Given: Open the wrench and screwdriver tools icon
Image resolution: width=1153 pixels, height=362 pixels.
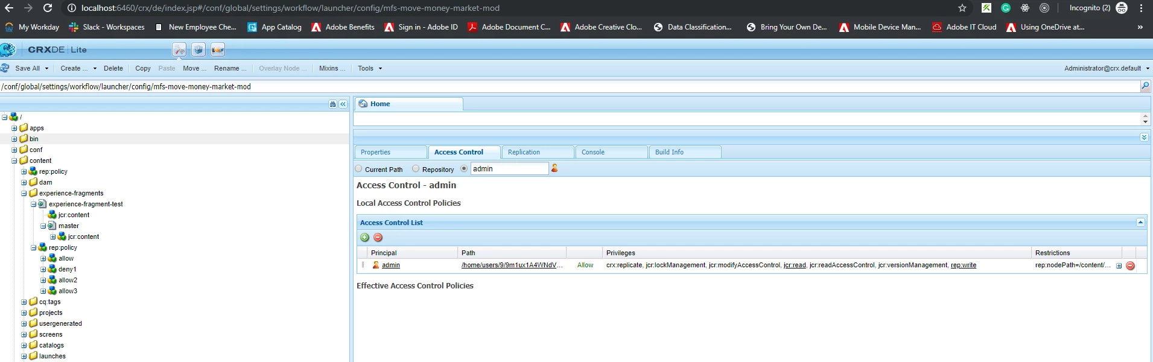Looking at the screenshot, I should pos(179,49).
